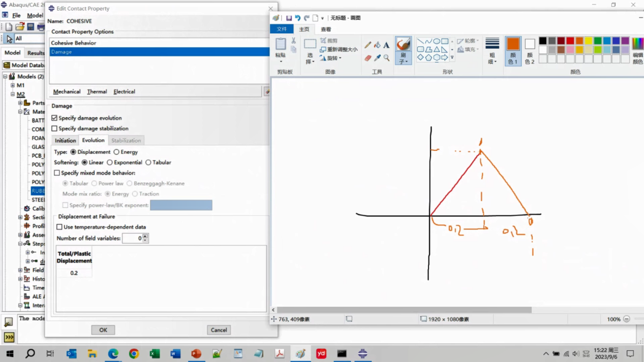
Task: Pick the black color swatch in Paint palette
Action: [x=543, y=41]
